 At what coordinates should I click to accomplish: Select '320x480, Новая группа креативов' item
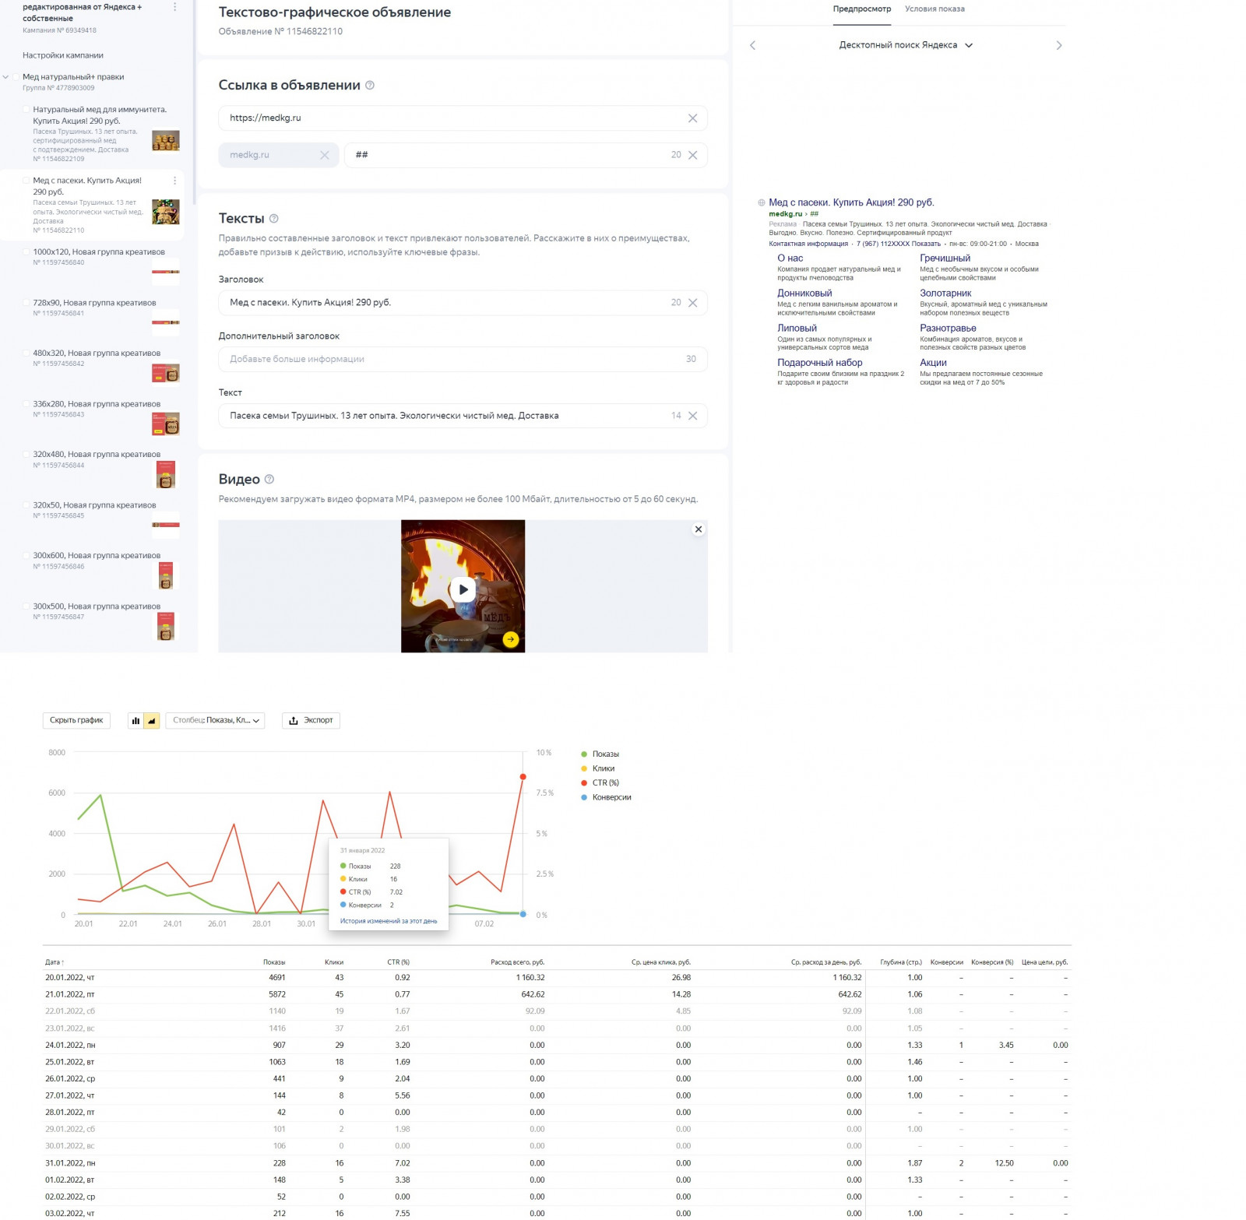(97, 455)
